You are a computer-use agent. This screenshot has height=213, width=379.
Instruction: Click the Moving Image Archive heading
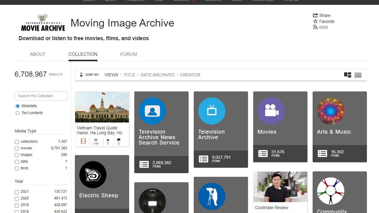coord(122,23)
